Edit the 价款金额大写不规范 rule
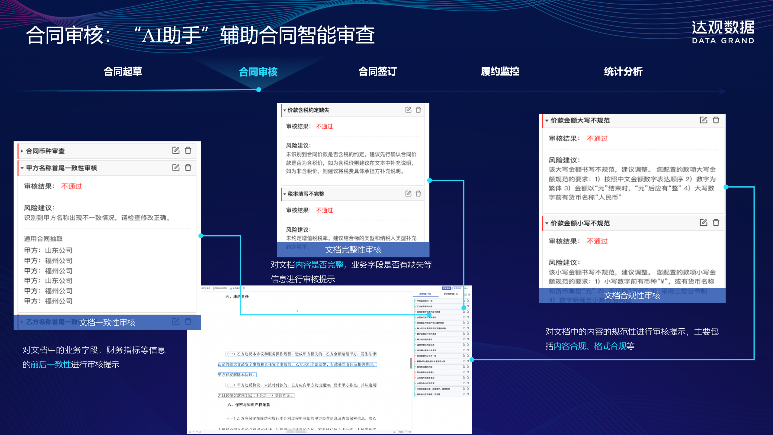The height and width of the screenshot is (435, 773). (x=703, y=120)
